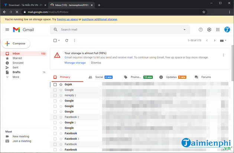Viewport: 234px width, 153px height.
Task: Star the Facebook 3 email
Action: pos(61,139)
